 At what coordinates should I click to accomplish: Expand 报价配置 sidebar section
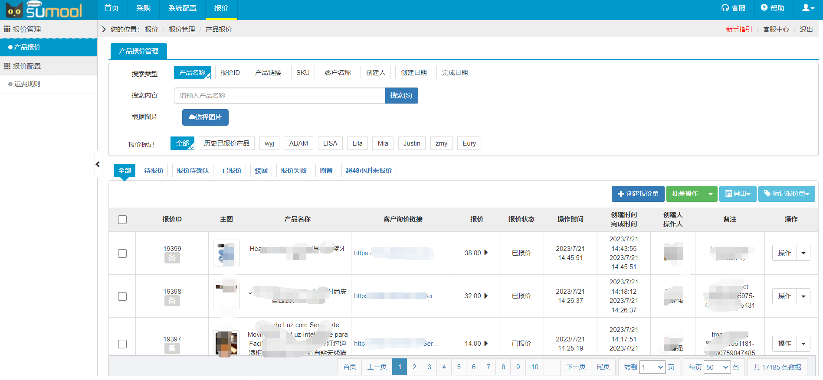[x=49, y=66]
